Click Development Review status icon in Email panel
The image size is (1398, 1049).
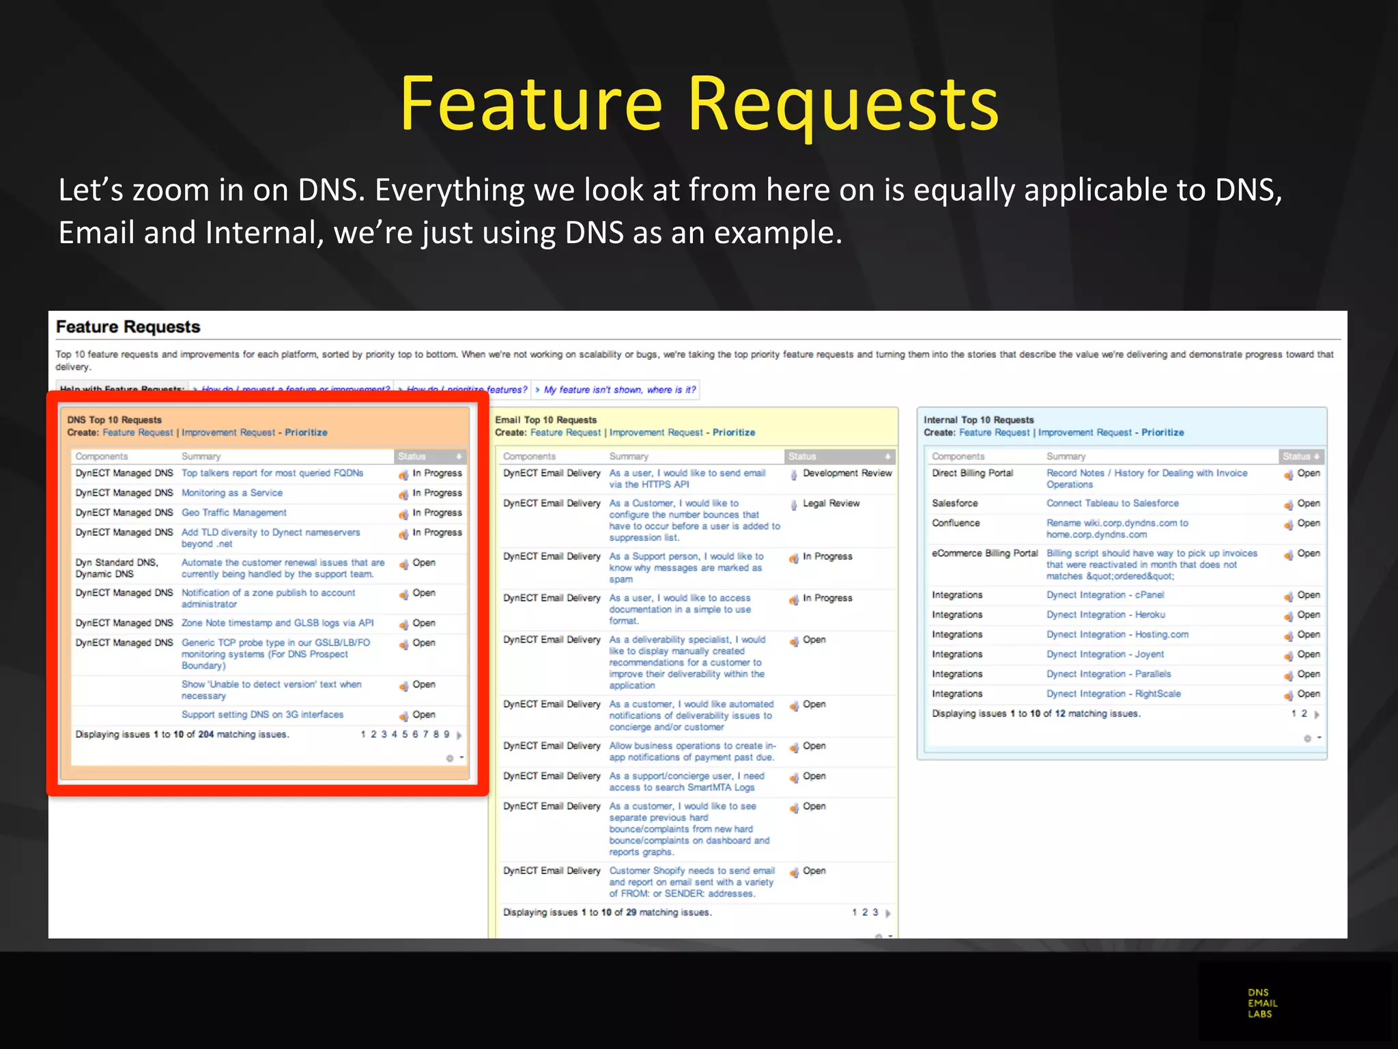(x=794, y=475)
